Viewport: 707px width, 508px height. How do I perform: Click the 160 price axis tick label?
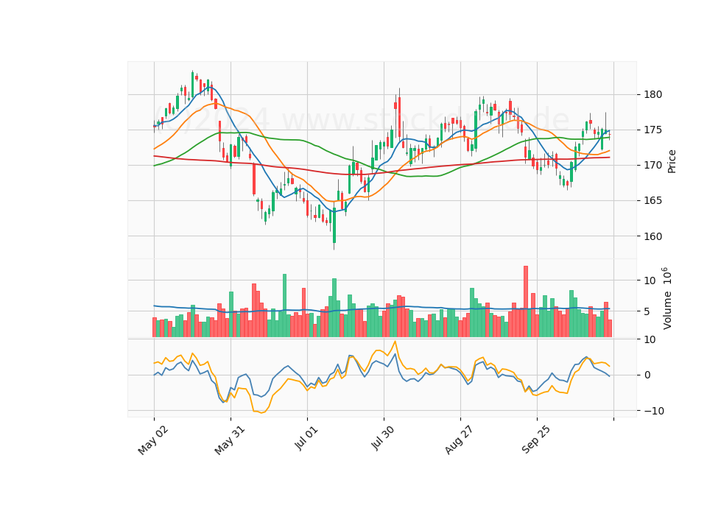(x=653, y=236)
